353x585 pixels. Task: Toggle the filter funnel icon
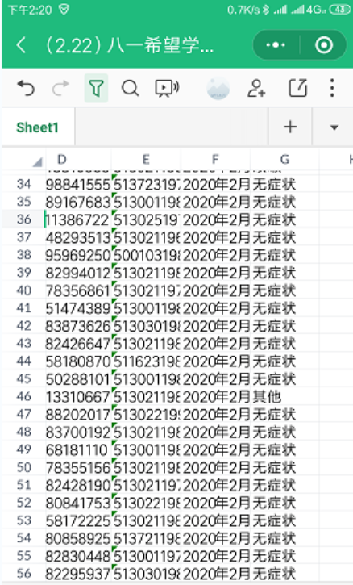[x=96, y=89]
